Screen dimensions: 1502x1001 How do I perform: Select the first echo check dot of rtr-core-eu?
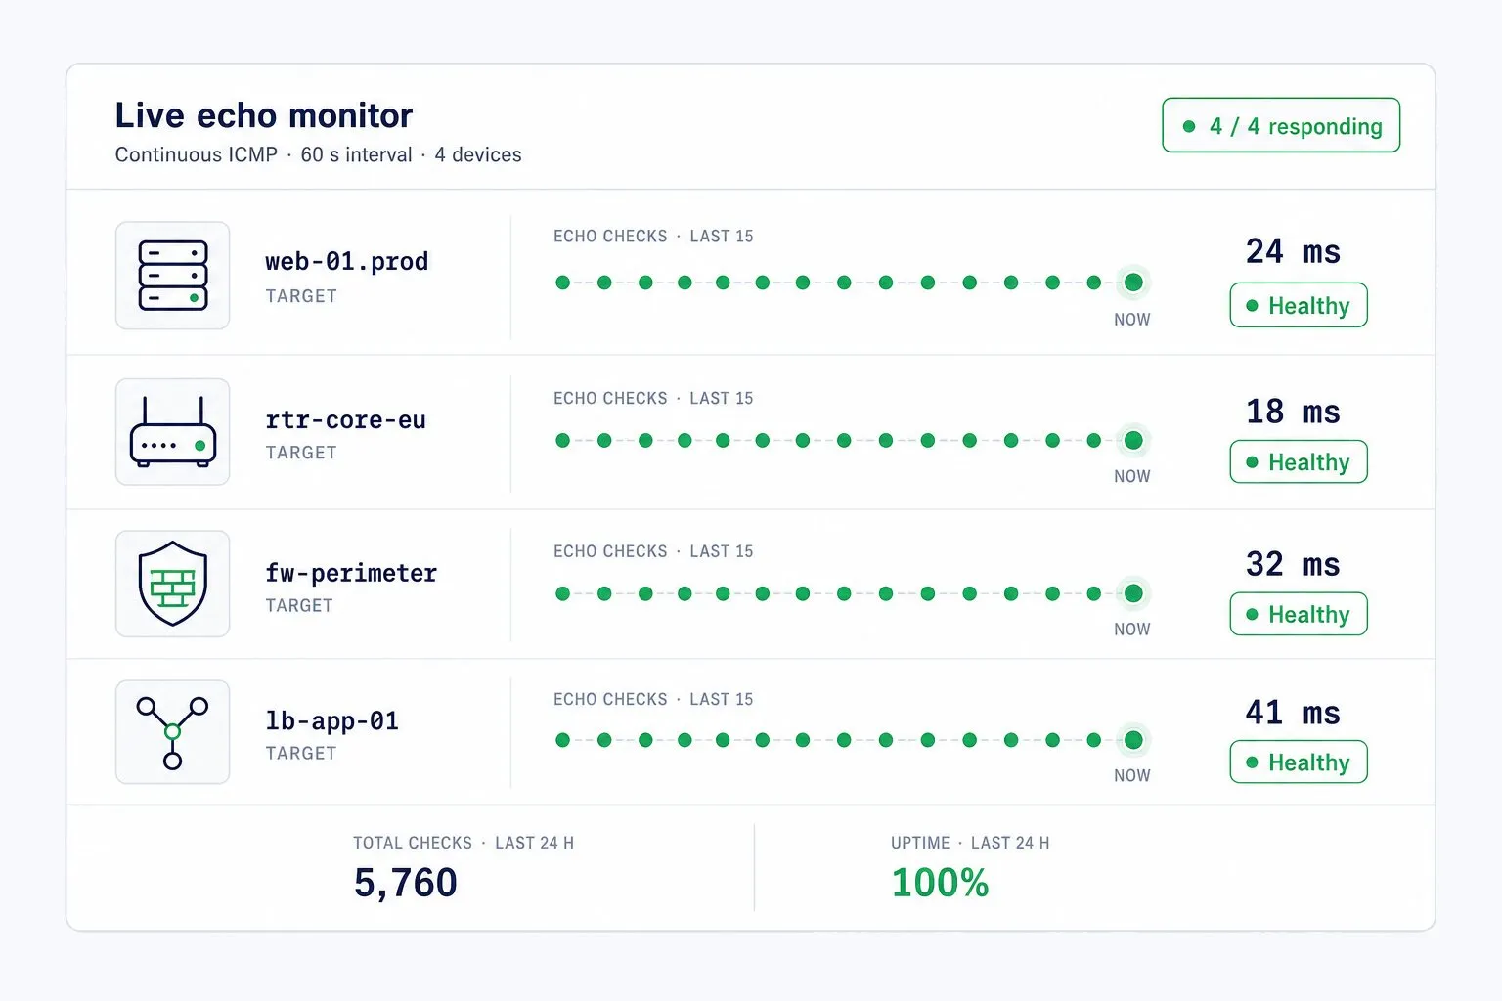[x=562, y=440]
